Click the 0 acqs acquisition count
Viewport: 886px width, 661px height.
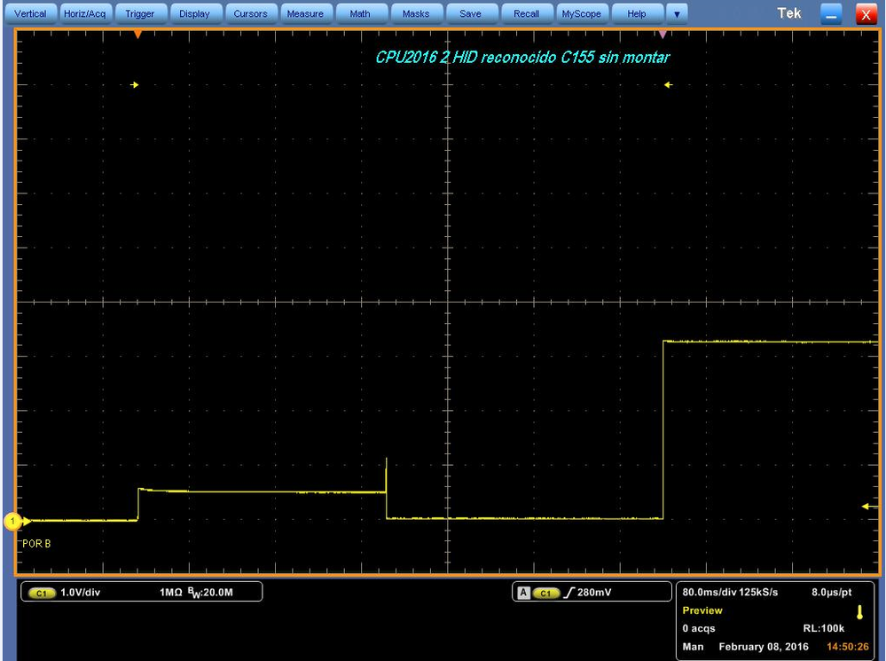pyautogui.click(x=699, y=629)
